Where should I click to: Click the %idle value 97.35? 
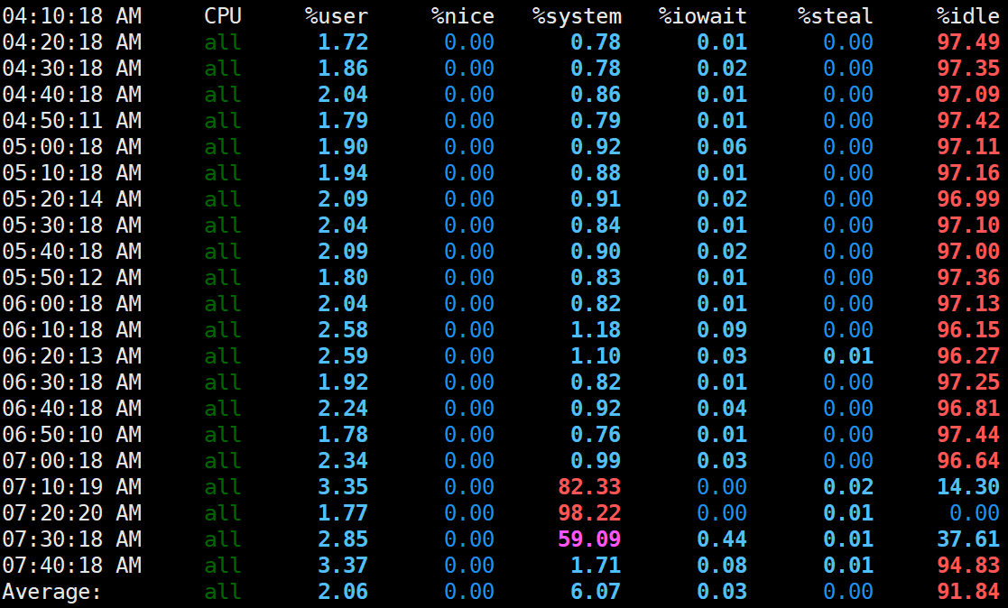pos(968,69)
